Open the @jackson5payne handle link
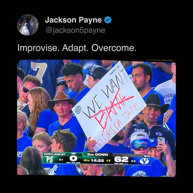Image resolution: width=193 pixels, height=193 pixels. [x=75, y=30]
